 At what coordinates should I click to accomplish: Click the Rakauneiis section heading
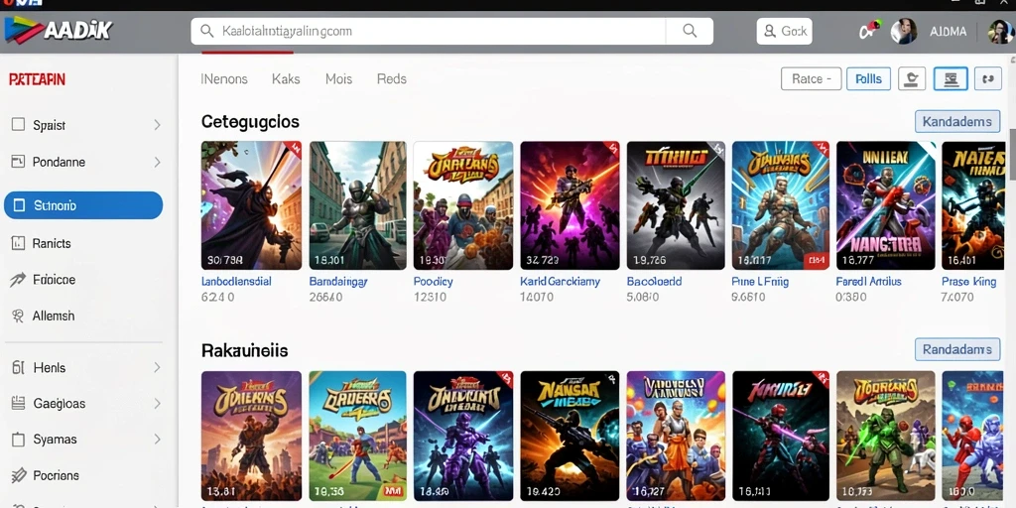pos(244,350)
